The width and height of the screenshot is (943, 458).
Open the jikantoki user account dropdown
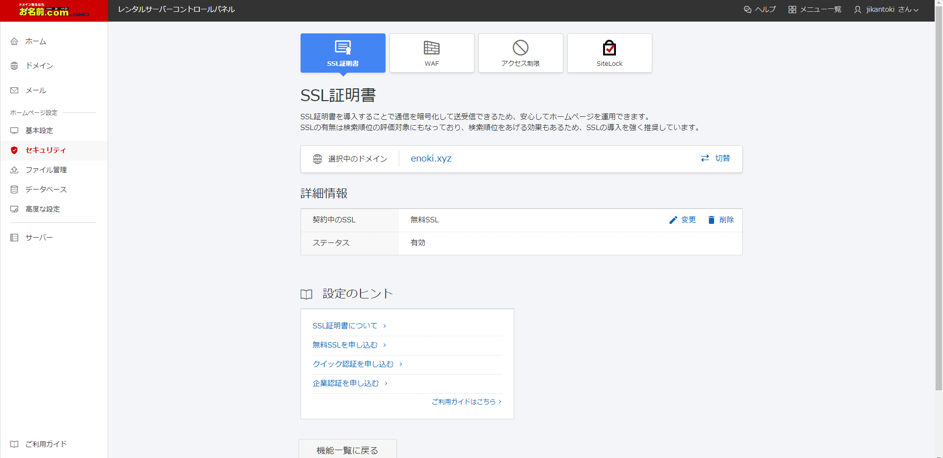click(886, 9)
